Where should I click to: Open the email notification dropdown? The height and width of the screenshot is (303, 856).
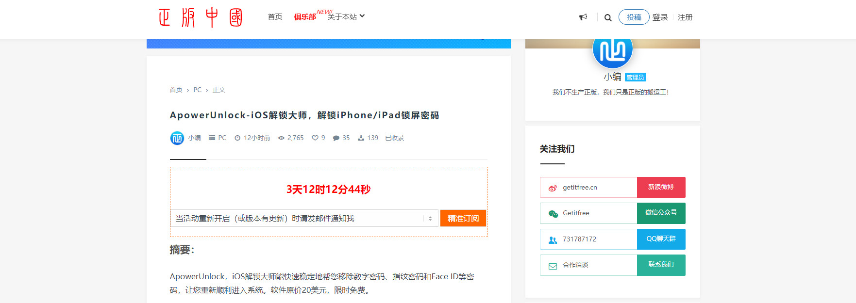[x=304, y=219]
